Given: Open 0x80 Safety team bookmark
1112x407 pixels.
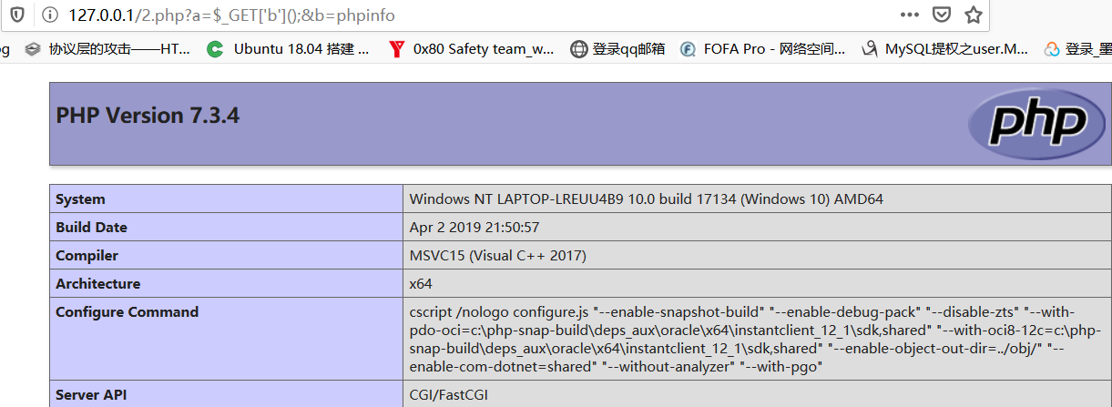Looking at the screenshot, I should coord(471,48).
